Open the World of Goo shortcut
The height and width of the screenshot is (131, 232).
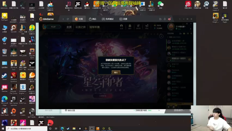pos(14,65)
